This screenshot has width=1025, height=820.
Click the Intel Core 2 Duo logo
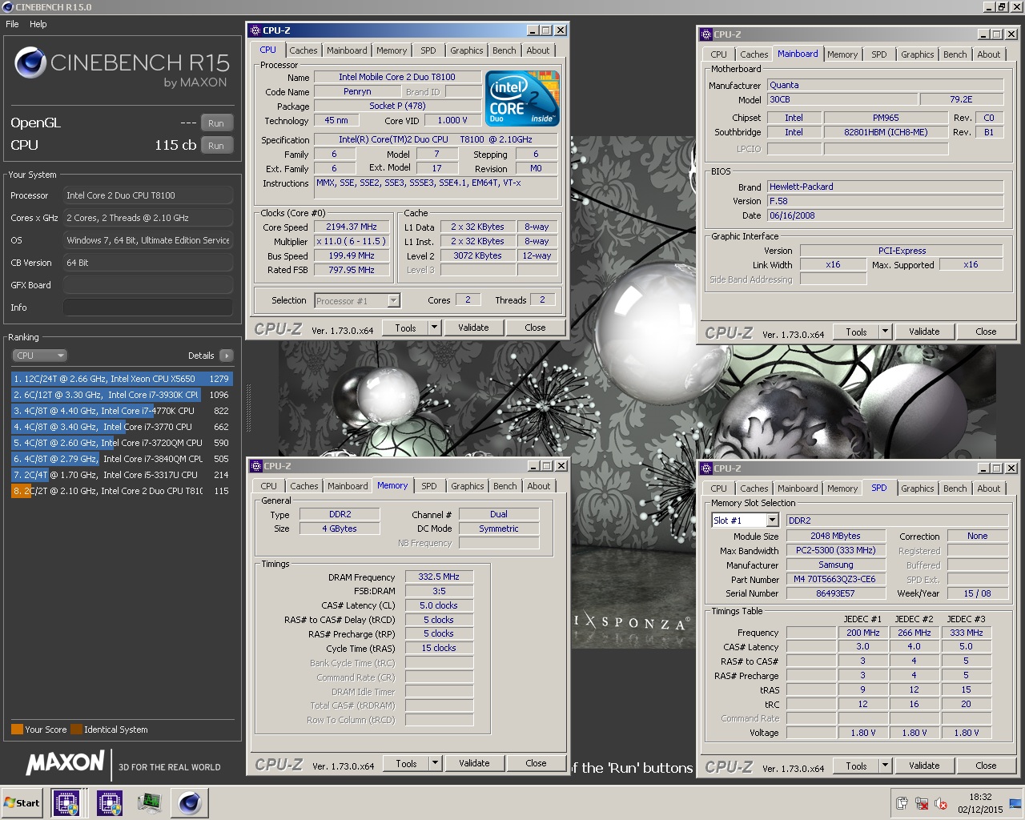tap(523, 98)
